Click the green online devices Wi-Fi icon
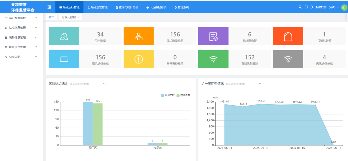Image resolution: width=348 pixels, height=161 pixels. point(213,59)
